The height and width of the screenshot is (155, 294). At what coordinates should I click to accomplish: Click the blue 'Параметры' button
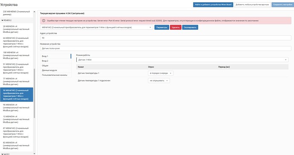(161, 27)
